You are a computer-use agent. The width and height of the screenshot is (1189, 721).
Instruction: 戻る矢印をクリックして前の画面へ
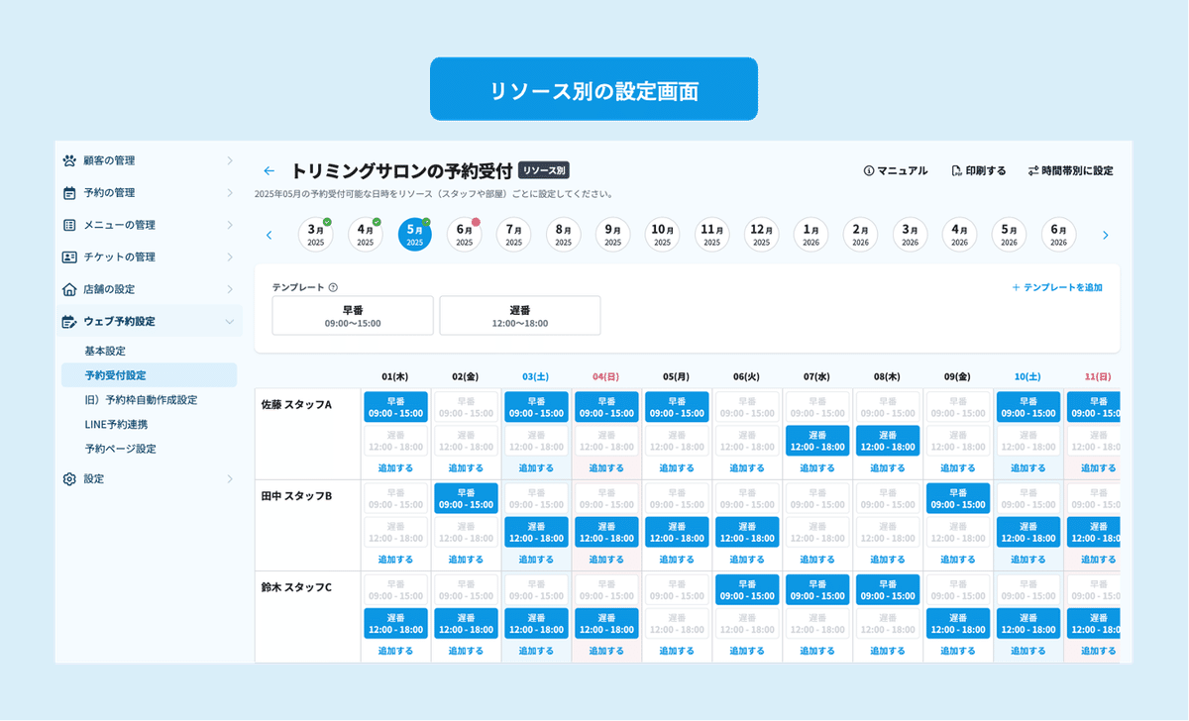point(269,169)
